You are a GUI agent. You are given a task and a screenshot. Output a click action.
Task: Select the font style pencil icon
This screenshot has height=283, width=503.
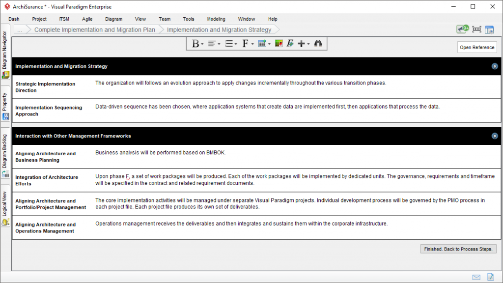[290, 43]
